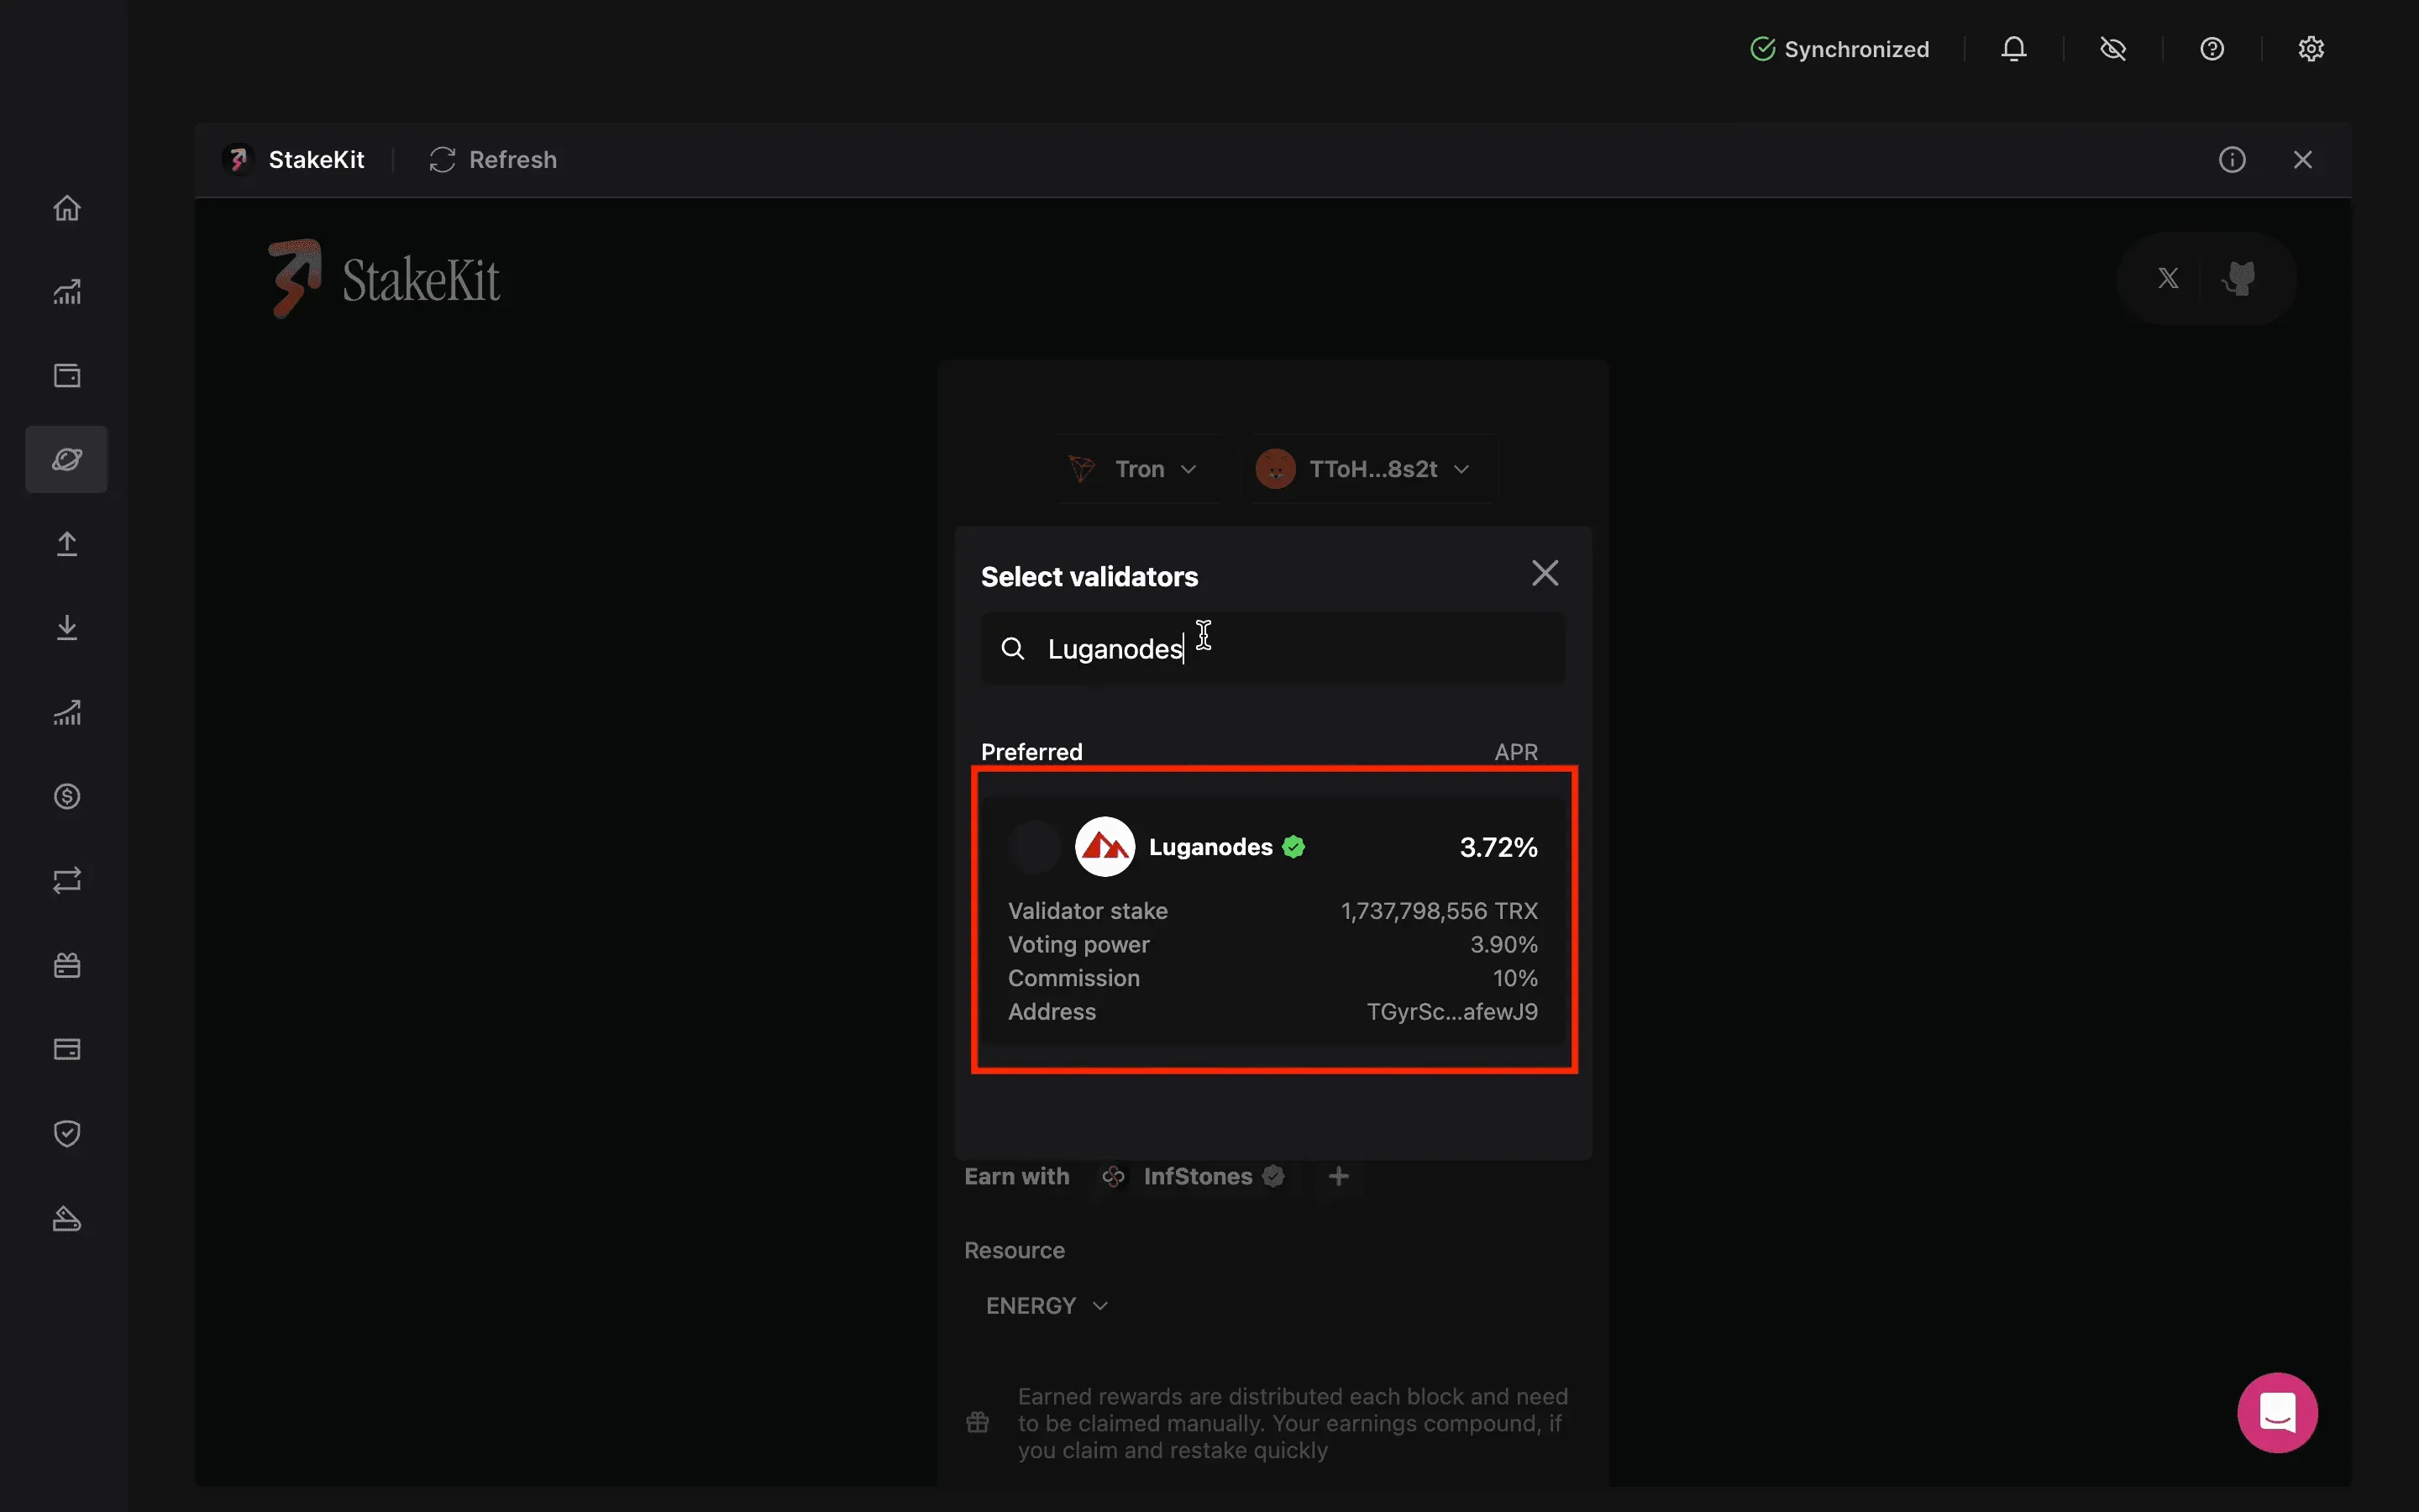Open the gift box sidebar icon

[x=67, y=965]
